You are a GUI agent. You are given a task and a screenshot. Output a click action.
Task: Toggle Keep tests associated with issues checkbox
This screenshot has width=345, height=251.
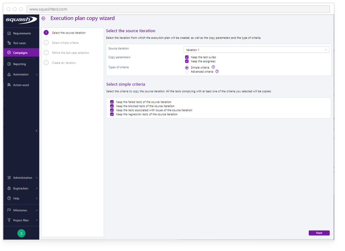pos(112,110)
